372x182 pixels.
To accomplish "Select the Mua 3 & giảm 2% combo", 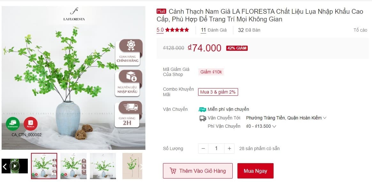I will 218,92.
